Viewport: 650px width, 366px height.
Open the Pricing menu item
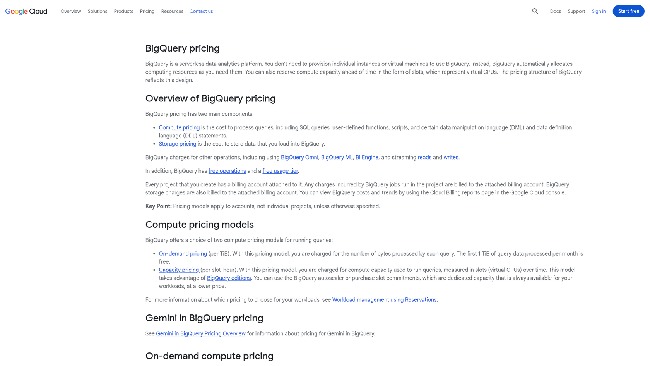pyautogui.click(x=147, y=11)
